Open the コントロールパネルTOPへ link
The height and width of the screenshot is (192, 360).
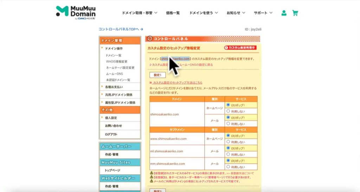pyautogui.click(x=121, y=30)
